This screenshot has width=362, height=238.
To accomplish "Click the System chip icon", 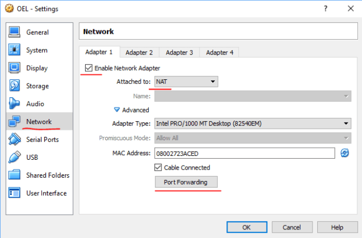I will pyautogui.click(x=14, y=49).
